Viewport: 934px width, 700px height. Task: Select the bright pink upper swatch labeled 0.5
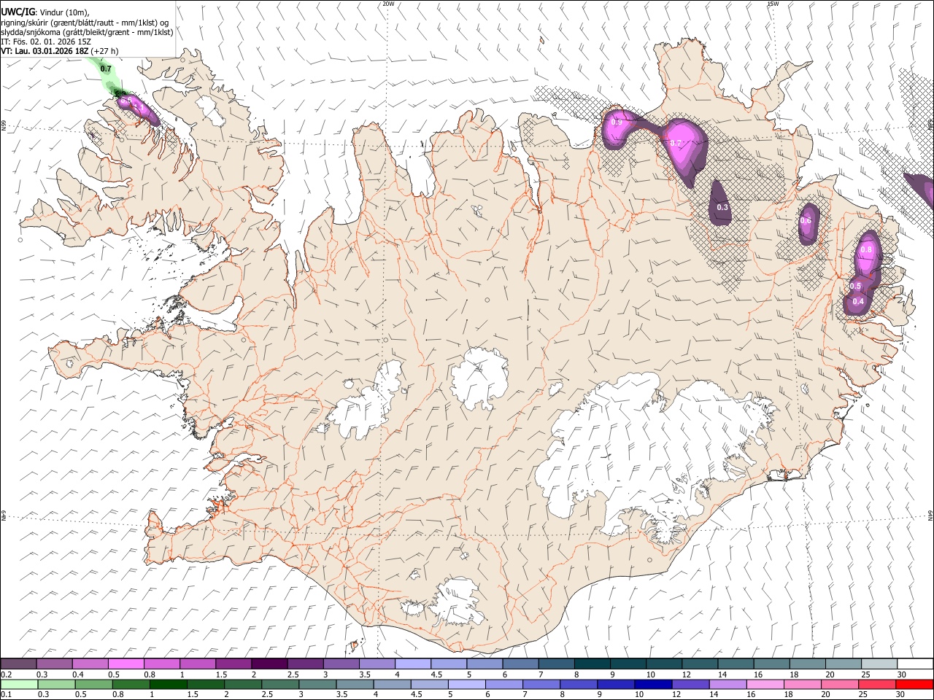click(126, 664)
